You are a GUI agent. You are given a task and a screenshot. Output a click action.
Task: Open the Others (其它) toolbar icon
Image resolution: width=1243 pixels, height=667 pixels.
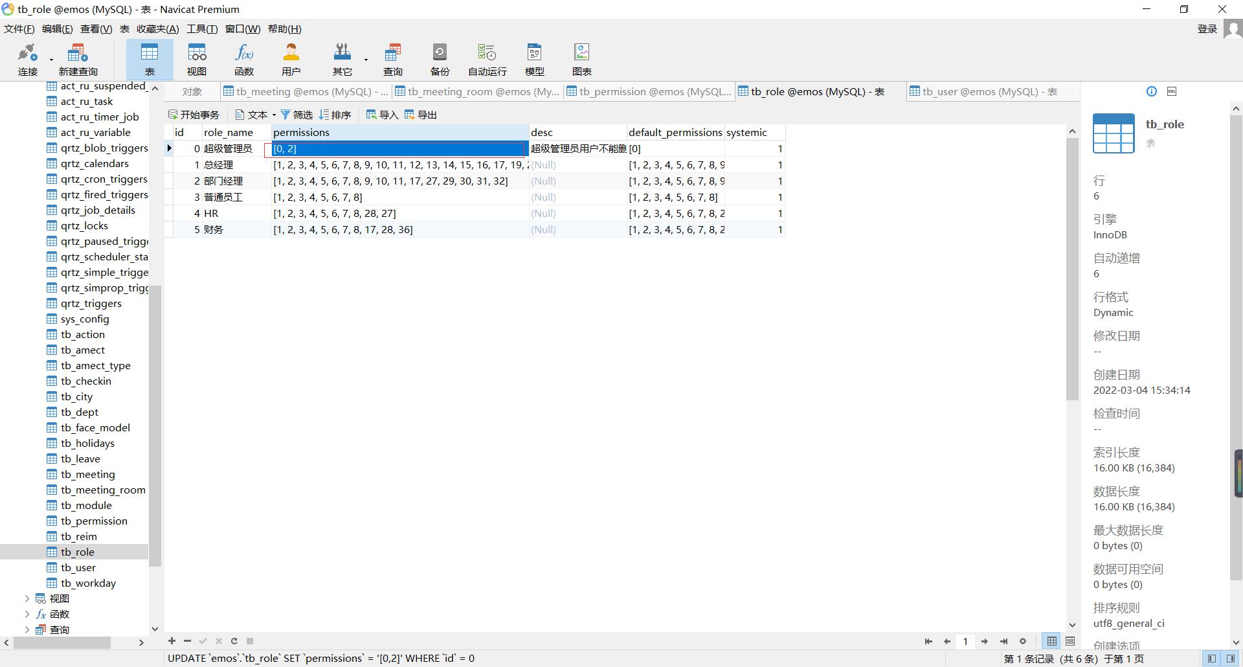[x=342, y=60]
